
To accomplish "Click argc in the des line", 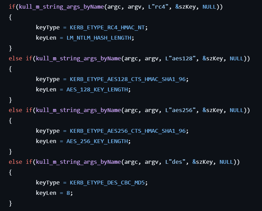I will [x=131, y=162].
